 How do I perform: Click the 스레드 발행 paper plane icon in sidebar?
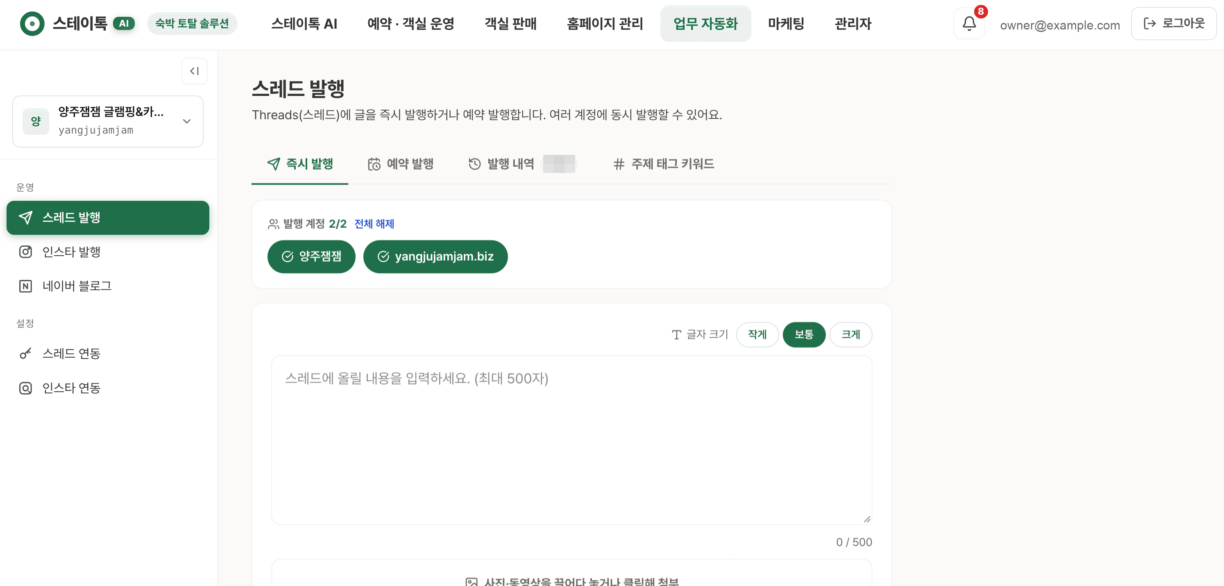[x=26, y=218]
